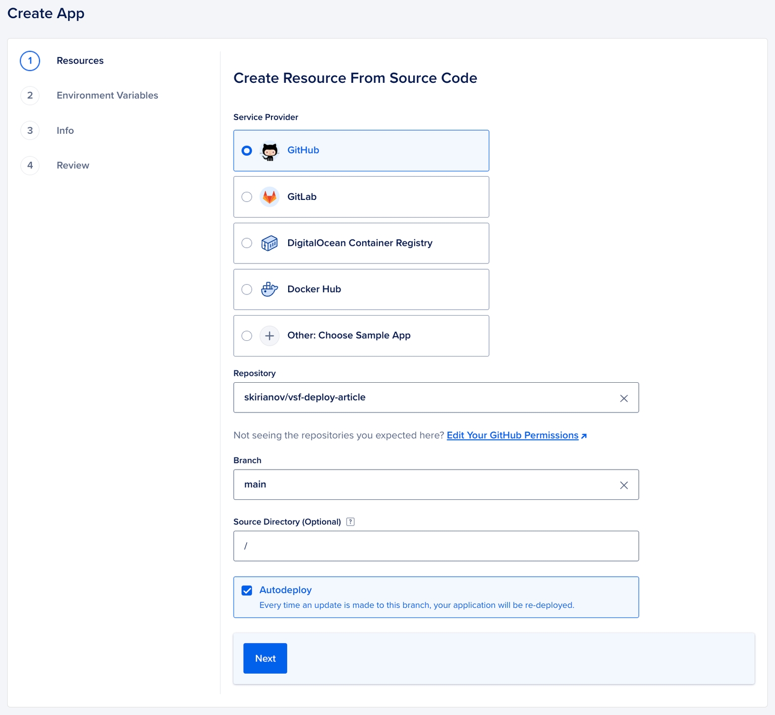Select the DigitalOcean Container Registry radio button

tap(247, 243)
